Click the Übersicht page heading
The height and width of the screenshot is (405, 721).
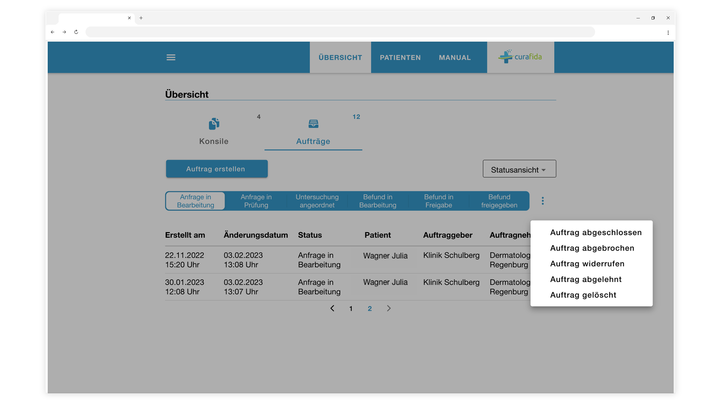[x=187, y=94]
